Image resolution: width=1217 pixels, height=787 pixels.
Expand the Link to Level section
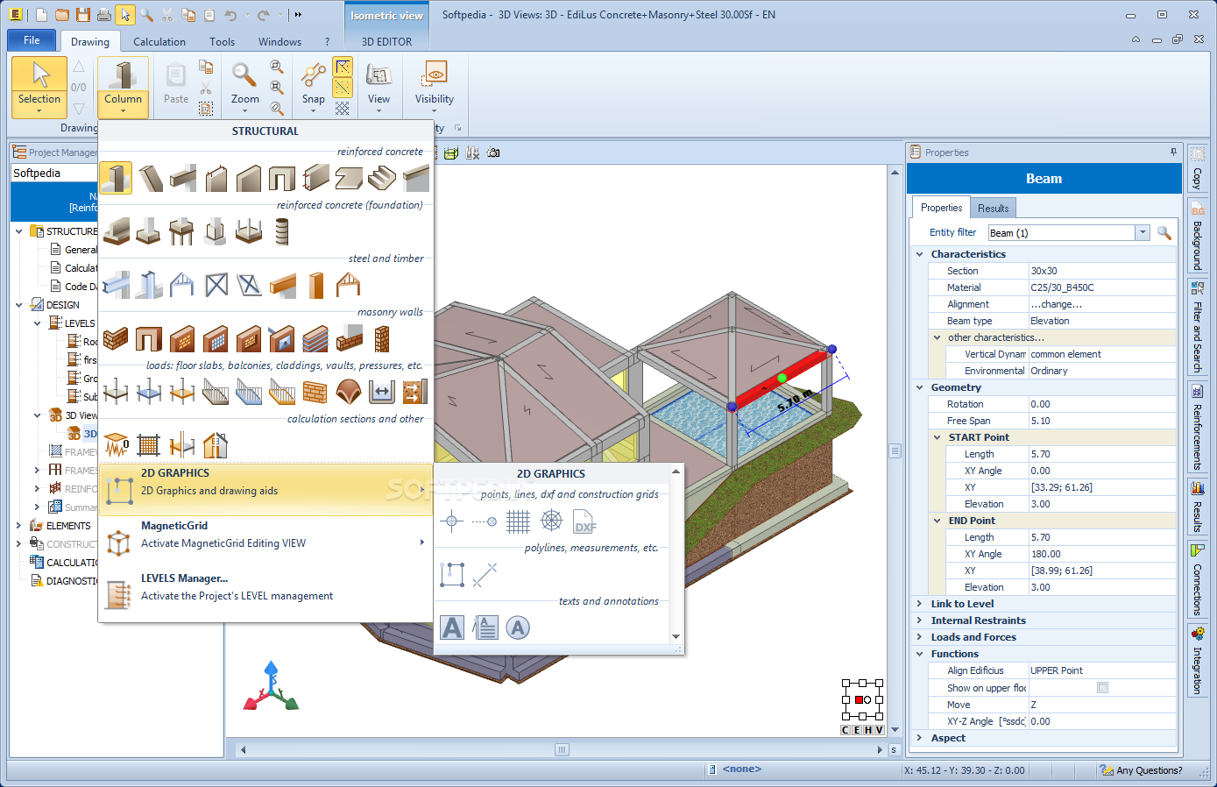[x=919, y=604]
